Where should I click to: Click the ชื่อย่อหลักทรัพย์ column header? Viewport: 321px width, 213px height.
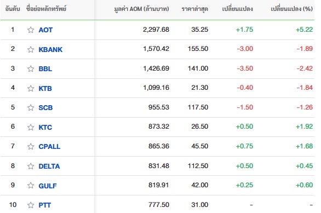point(46,9)
